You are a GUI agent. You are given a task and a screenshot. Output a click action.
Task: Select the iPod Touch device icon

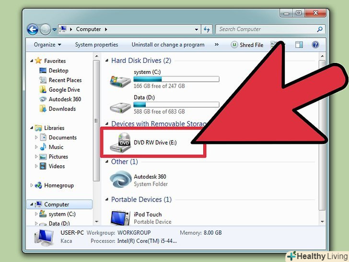point(120,217)
